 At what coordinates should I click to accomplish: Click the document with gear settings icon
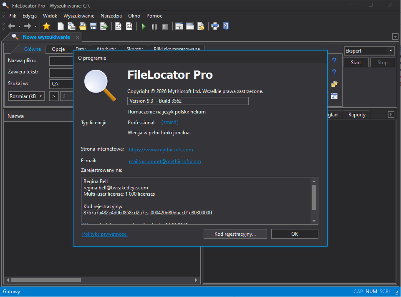click(201, 26)
